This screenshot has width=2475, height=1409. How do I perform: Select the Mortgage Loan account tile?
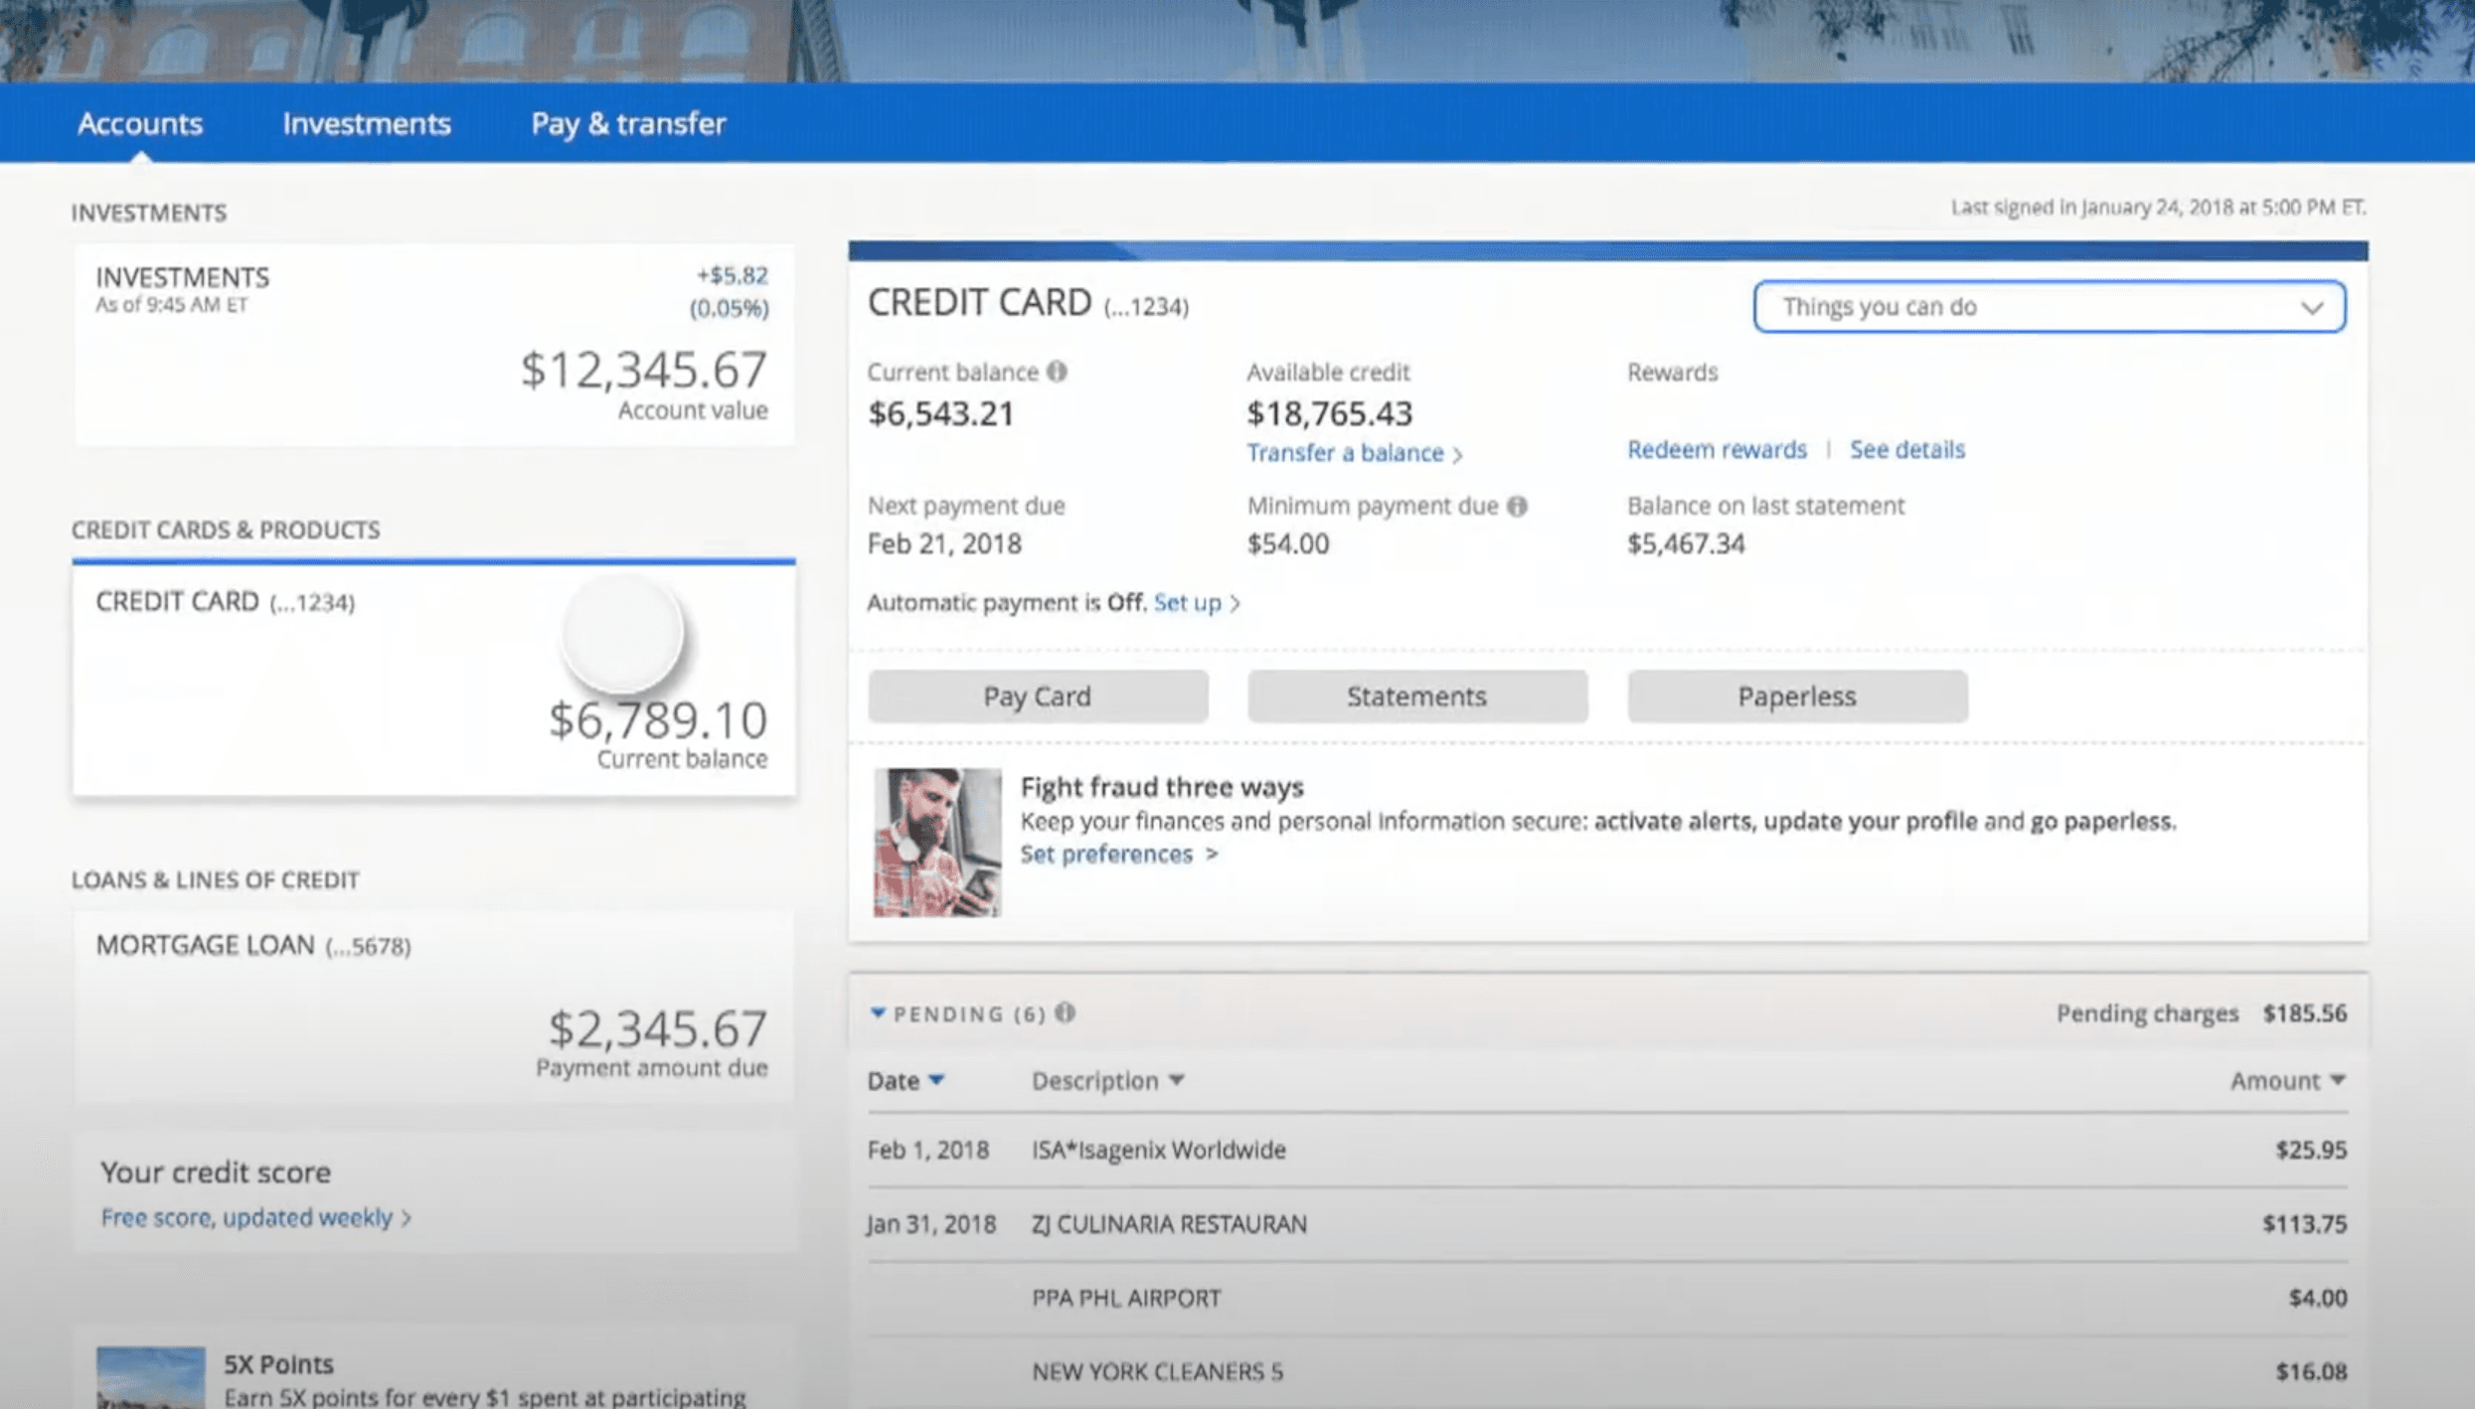(433, 1006)
